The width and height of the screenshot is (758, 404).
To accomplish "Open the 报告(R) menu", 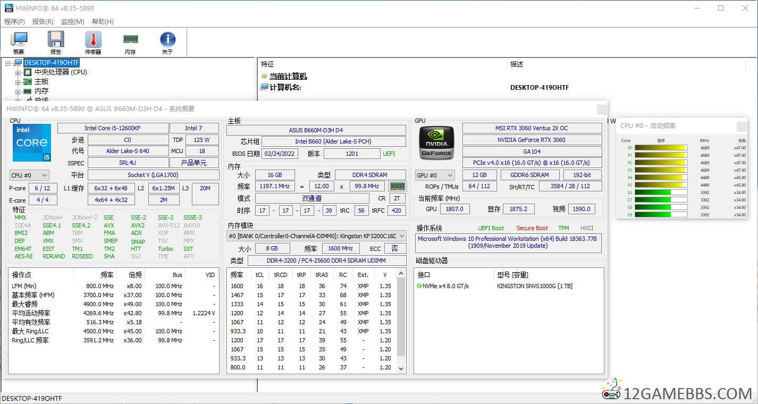I will tap(43, 22).
